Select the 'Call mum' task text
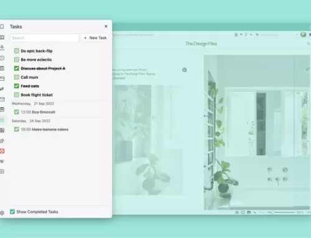 point(29,77)
